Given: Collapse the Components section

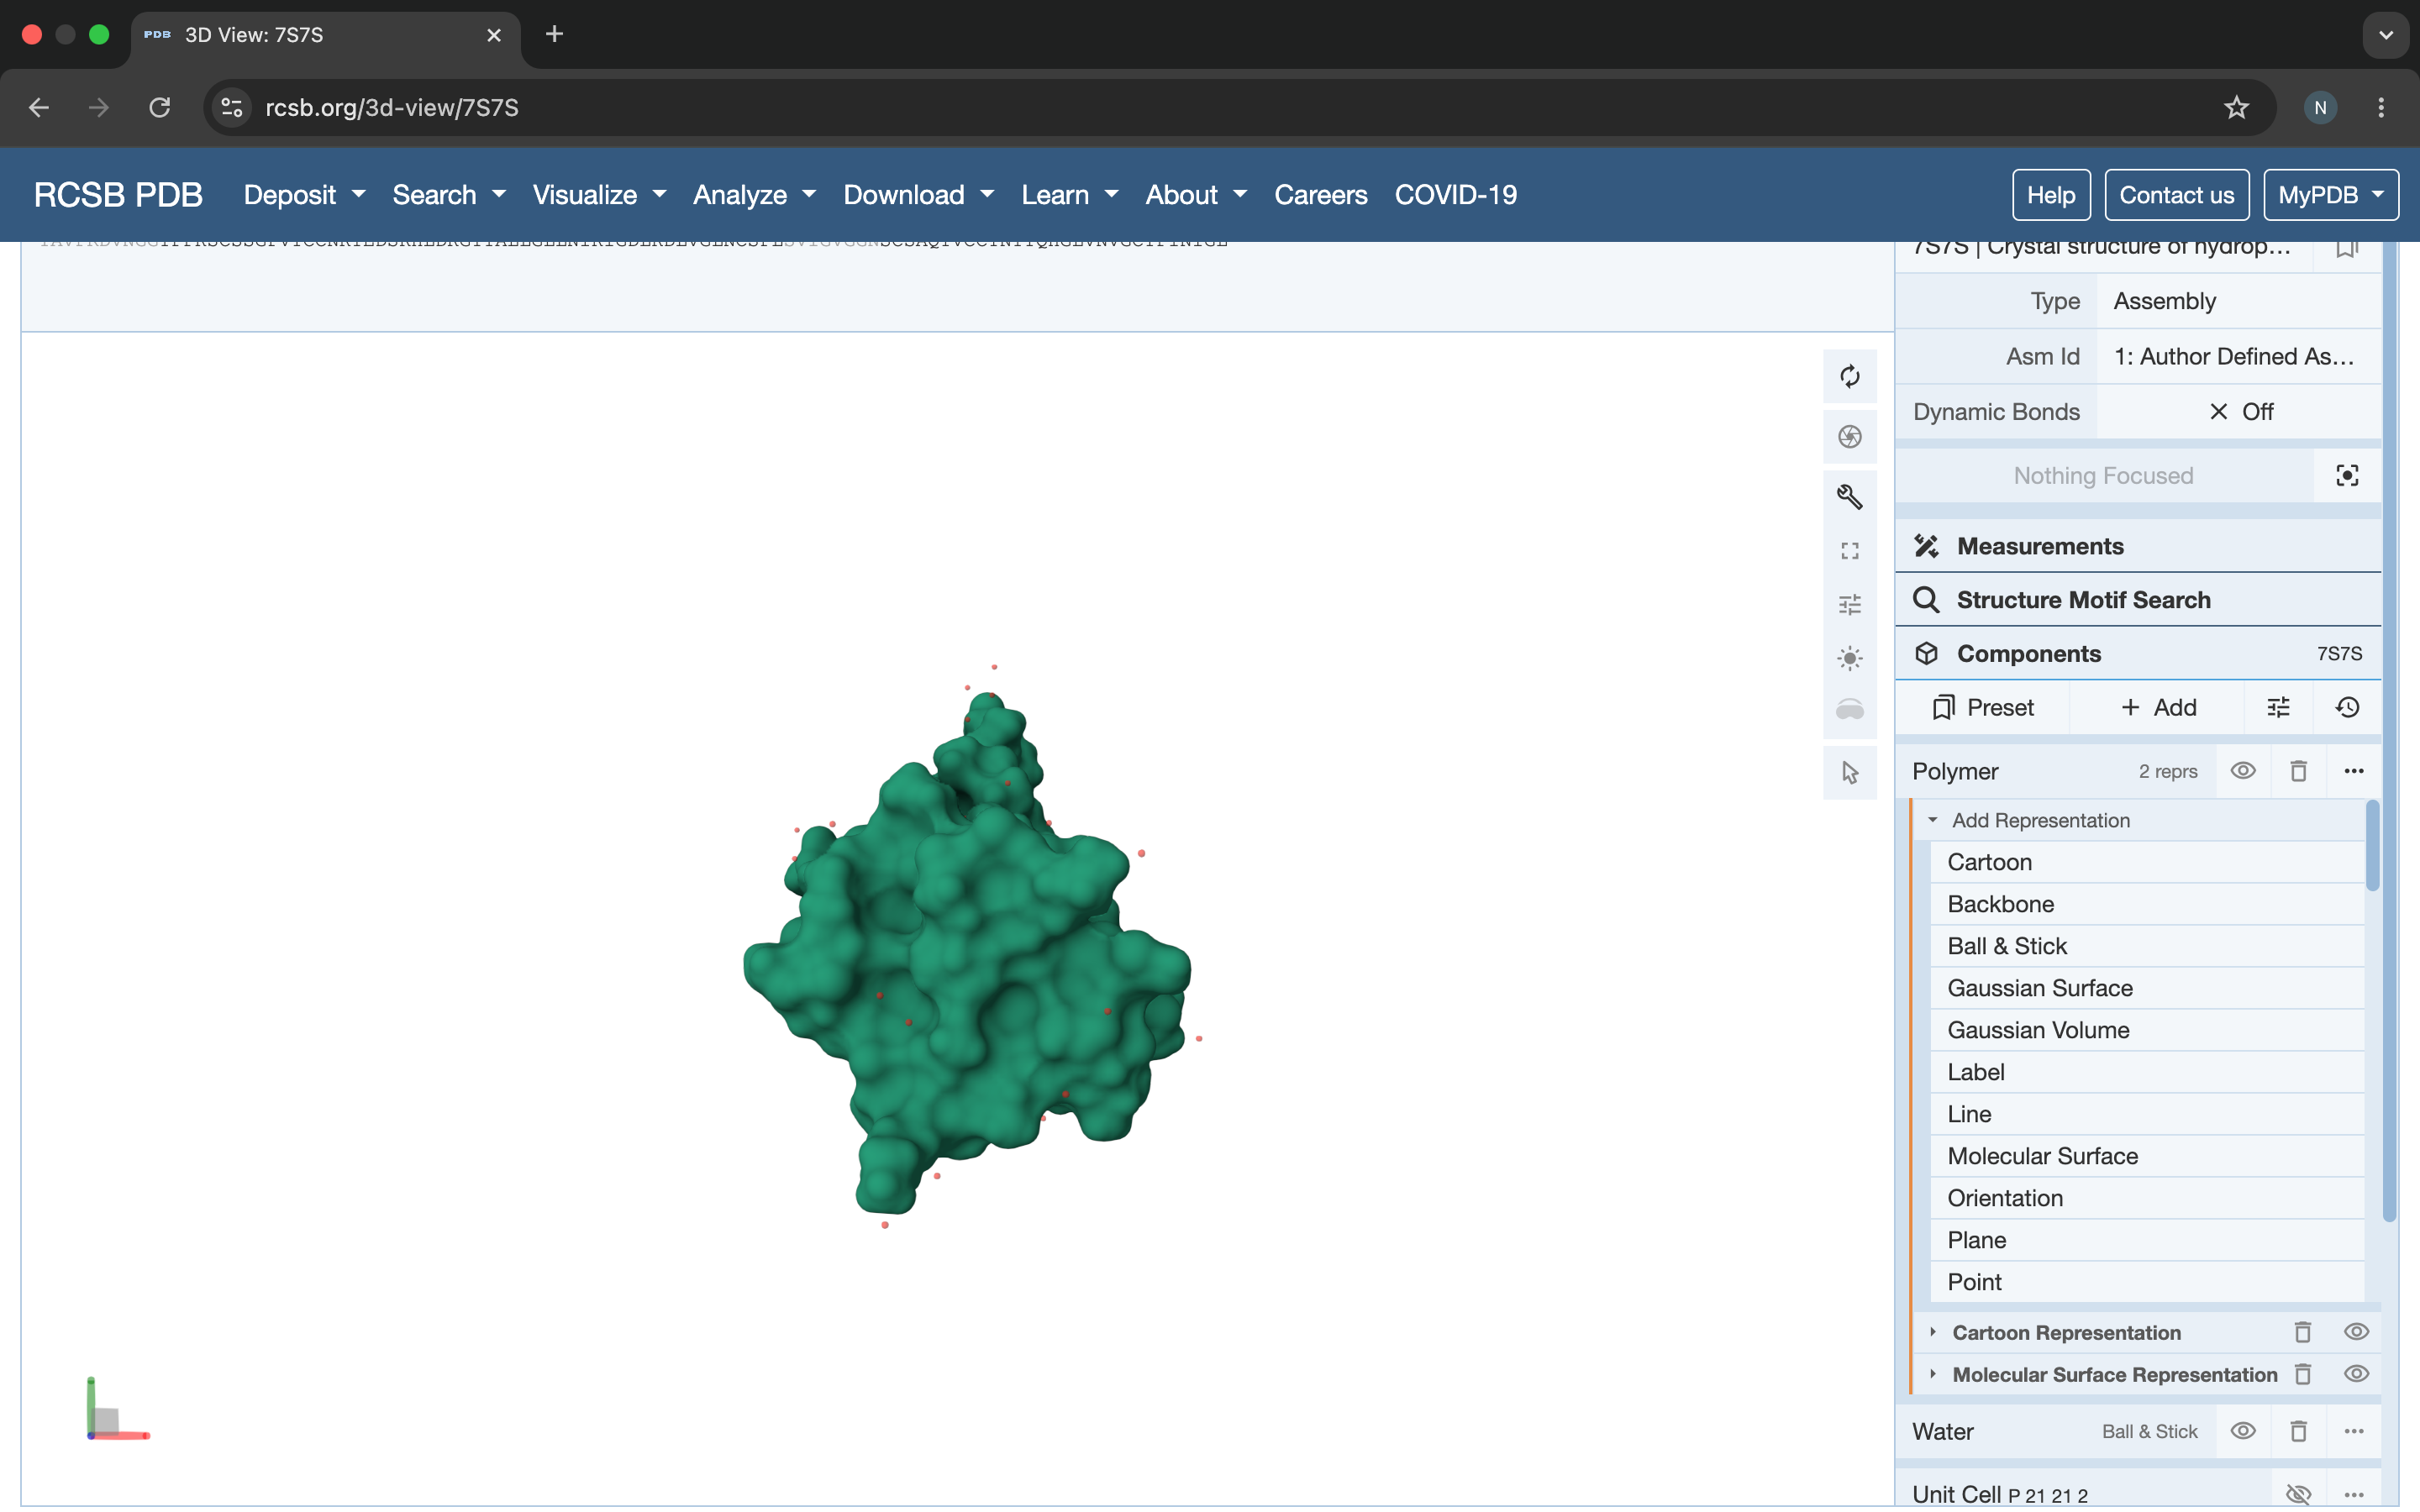Looking at the screenshot, I should tap(2138, 654).
